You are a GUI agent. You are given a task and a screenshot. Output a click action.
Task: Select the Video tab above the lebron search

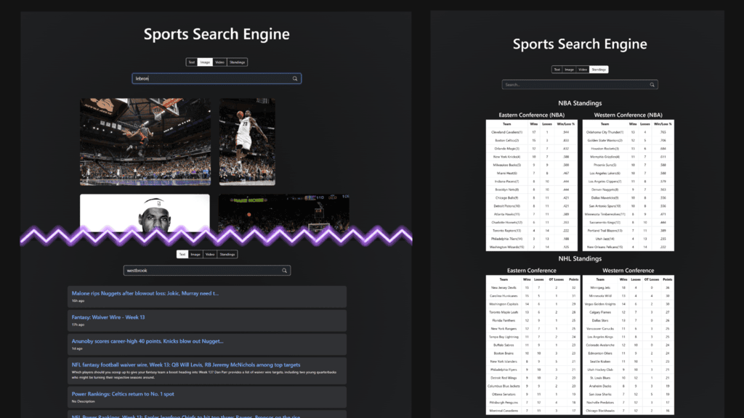(219, 62)
